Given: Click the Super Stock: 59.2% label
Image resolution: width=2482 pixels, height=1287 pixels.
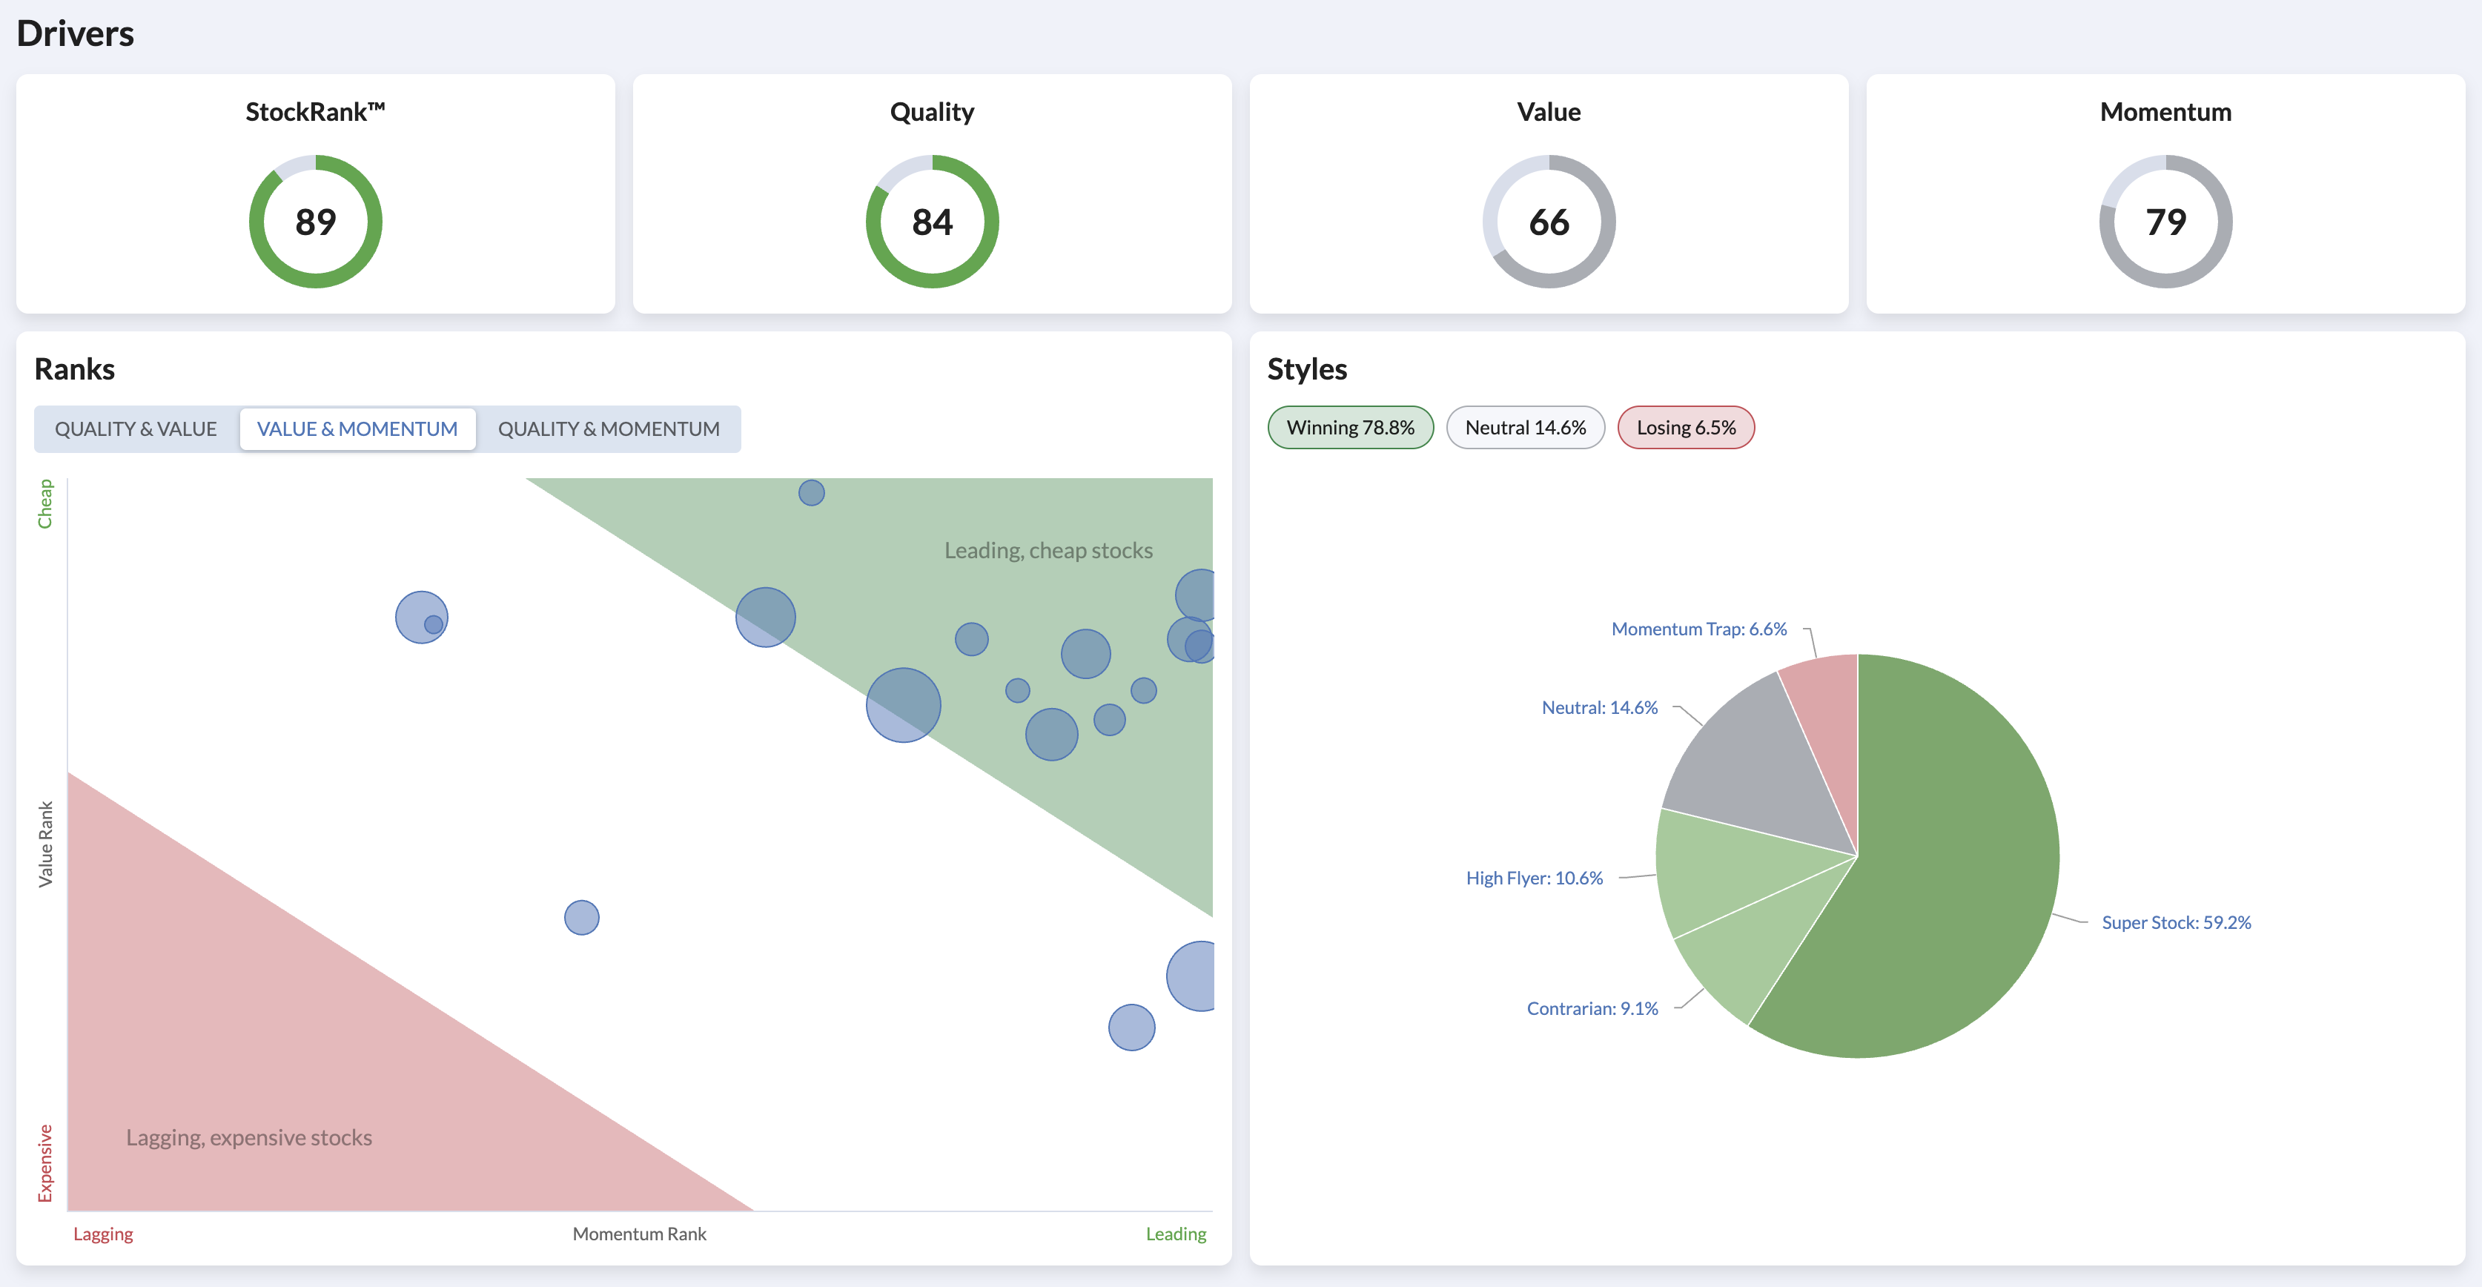Looking at the screenshot, I should [2176, 923].
